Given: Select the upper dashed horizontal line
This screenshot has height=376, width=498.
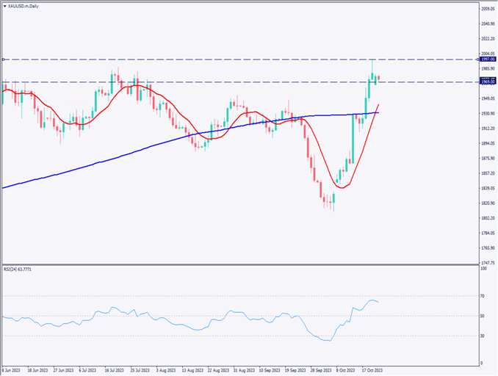Looking at the screenshot, I should (x=220, y=59).
